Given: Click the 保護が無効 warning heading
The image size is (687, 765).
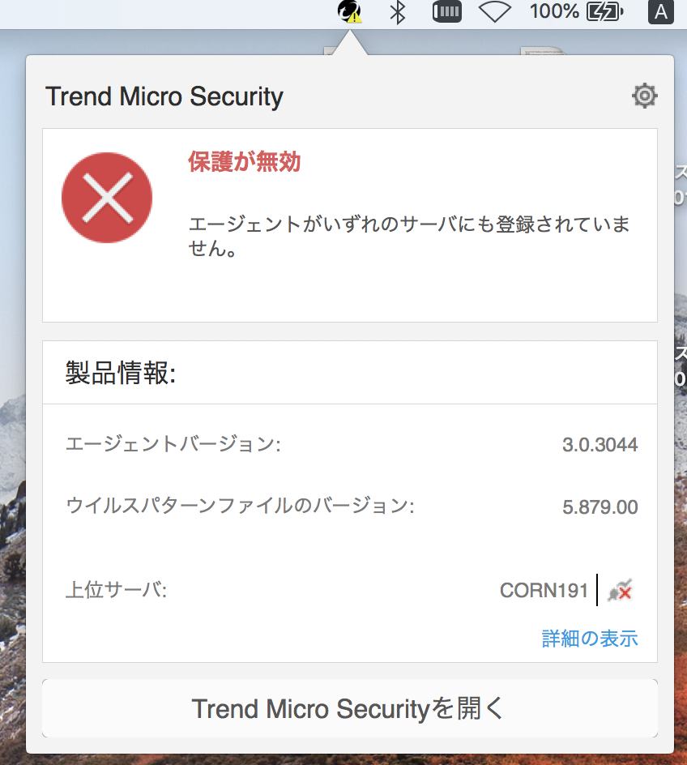Looking at the screenshot, I should [245, 162].
